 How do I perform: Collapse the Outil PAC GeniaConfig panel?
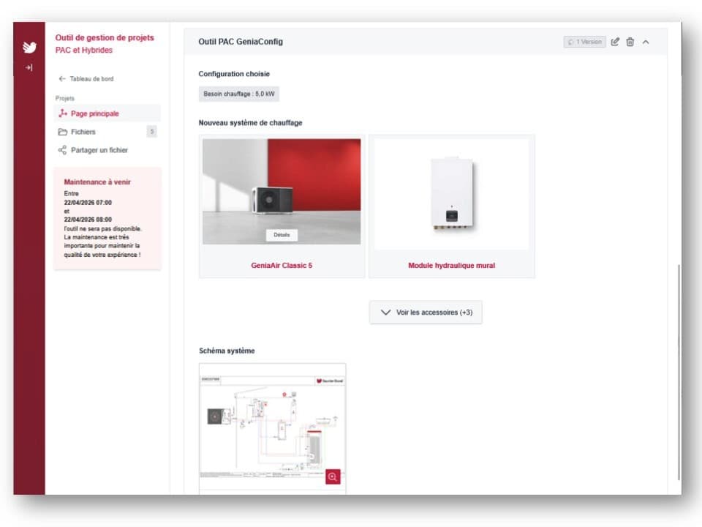coord(646,42)
